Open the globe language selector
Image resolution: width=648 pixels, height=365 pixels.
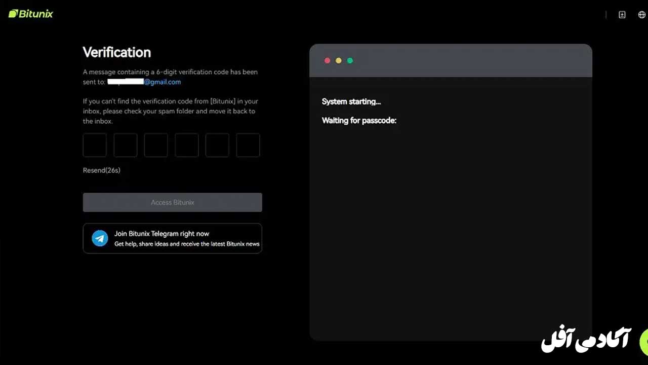click(x=641, y=15)
